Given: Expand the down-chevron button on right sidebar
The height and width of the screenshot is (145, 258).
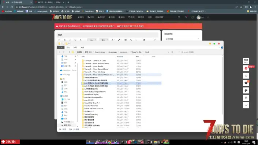Looking at the screenshot, I should [x=246, y=105].
